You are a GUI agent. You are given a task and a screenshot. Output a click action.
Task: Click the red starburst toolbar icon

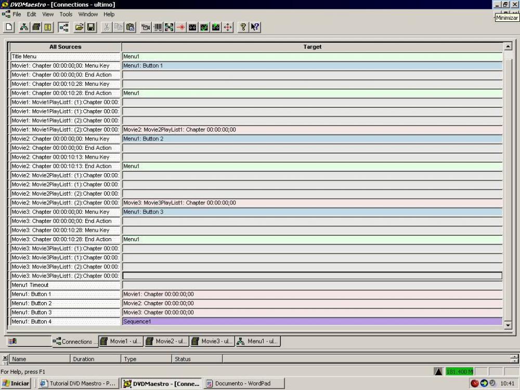pos(180,27)
